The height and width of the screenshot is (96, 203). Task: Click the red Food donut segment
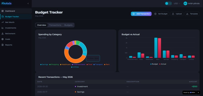[x=70, y=44]
